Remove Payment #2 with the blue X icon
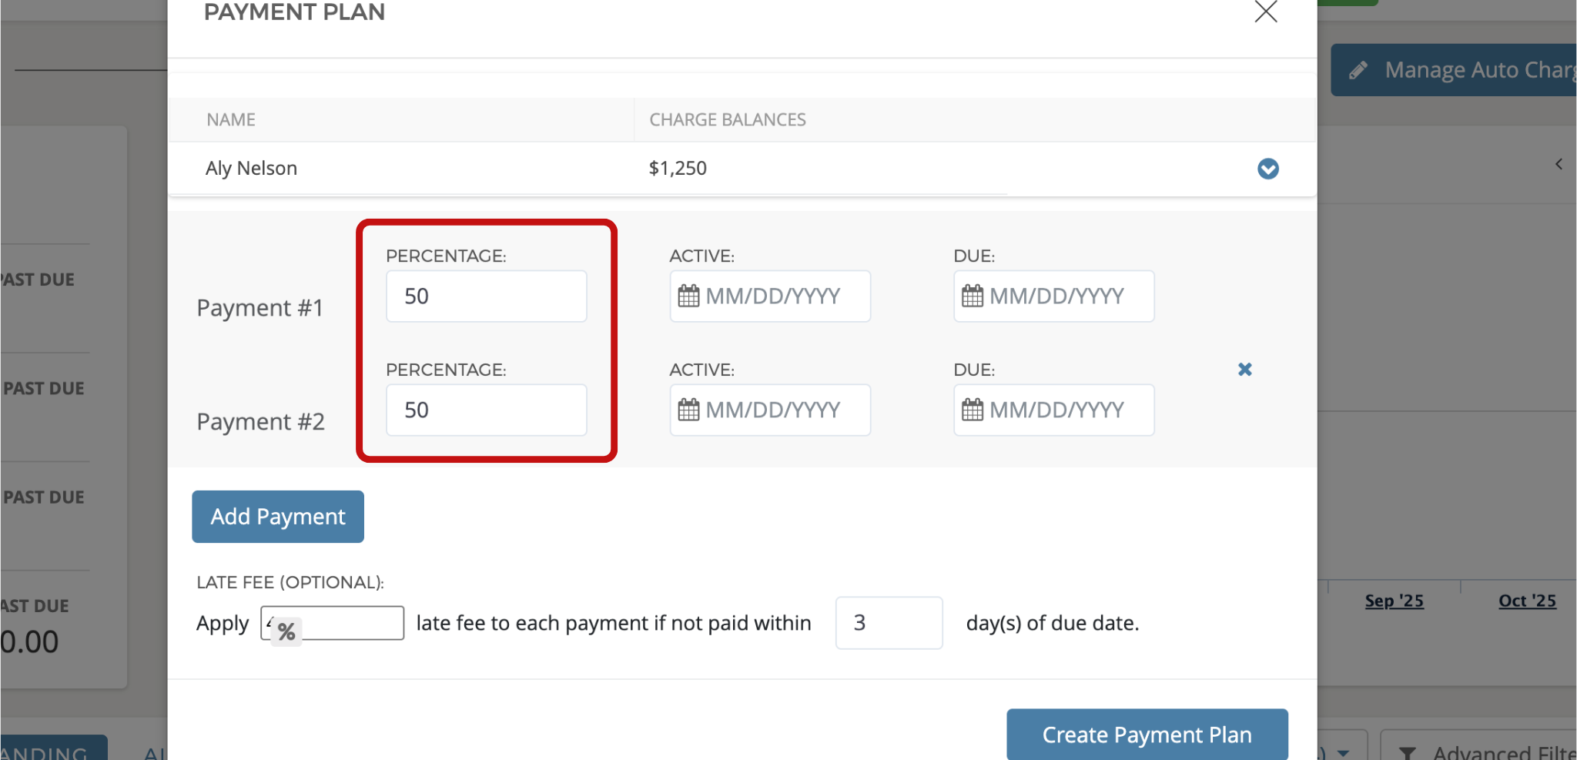Viewport: 1577px width, 760px height. tap(1244, 370)
